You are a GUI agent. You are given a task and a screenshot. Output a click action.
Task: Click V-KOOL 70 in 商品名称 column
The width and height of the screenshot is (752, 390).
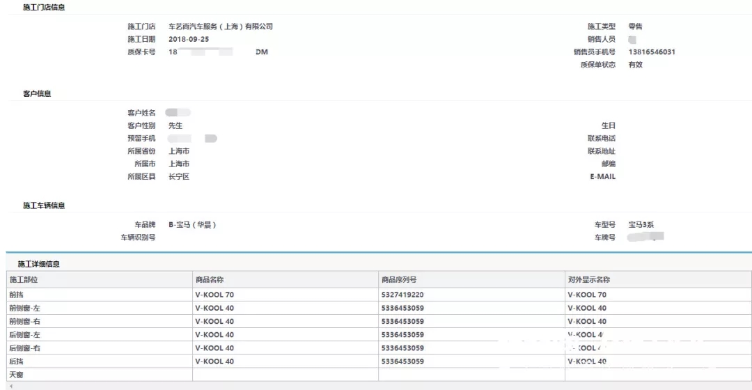[214, 295]
